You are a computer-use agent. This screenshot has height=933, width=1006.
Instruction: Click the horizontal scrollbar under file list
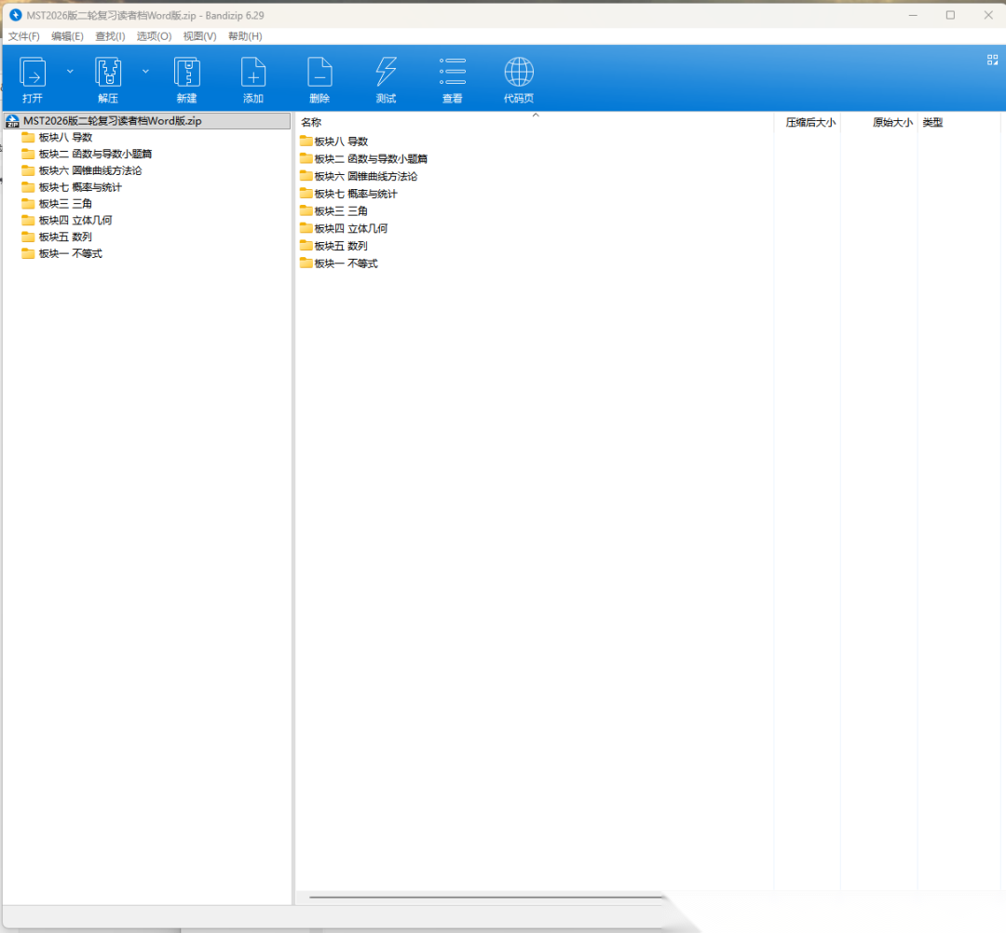(x=484, y=898)
